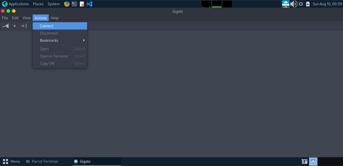Launch Firefox from the top panel
This screenshot has height=166, width=343.
67,4
